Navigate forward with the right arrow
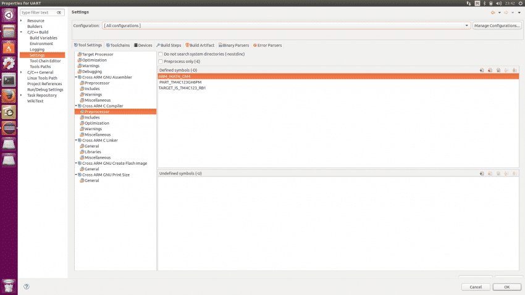The height and width of the screenshot is (295, 525). tap(506, 12)
